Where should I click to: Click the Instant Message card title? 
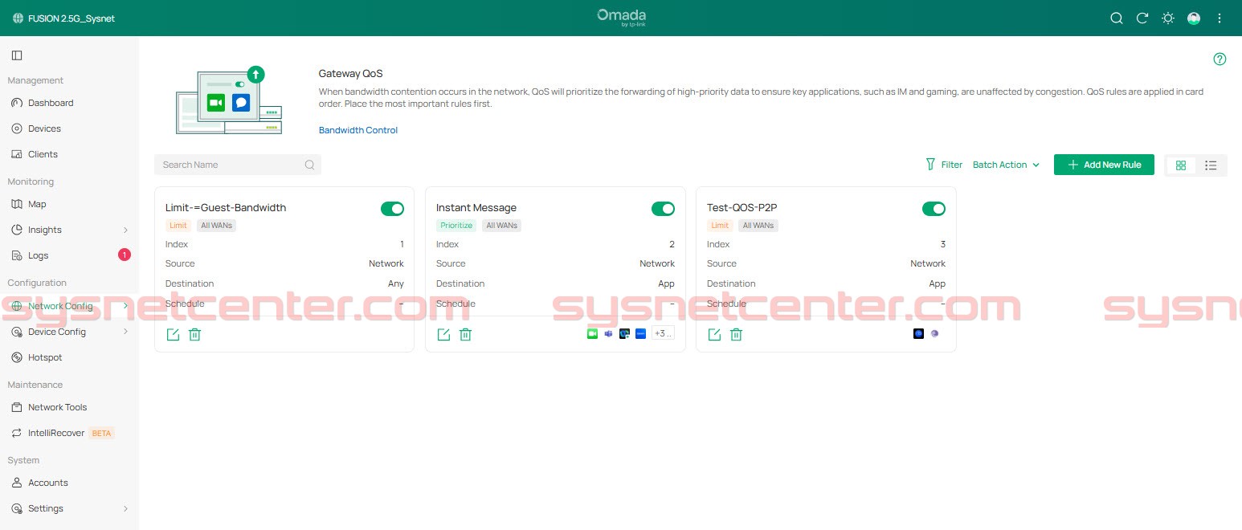[476, 207]
